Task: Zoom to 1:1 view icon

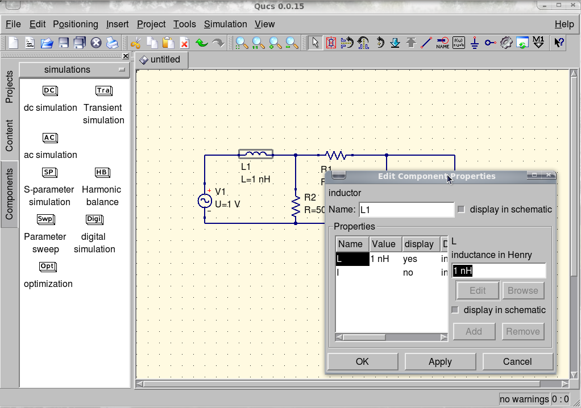Action: click(258, 43)
